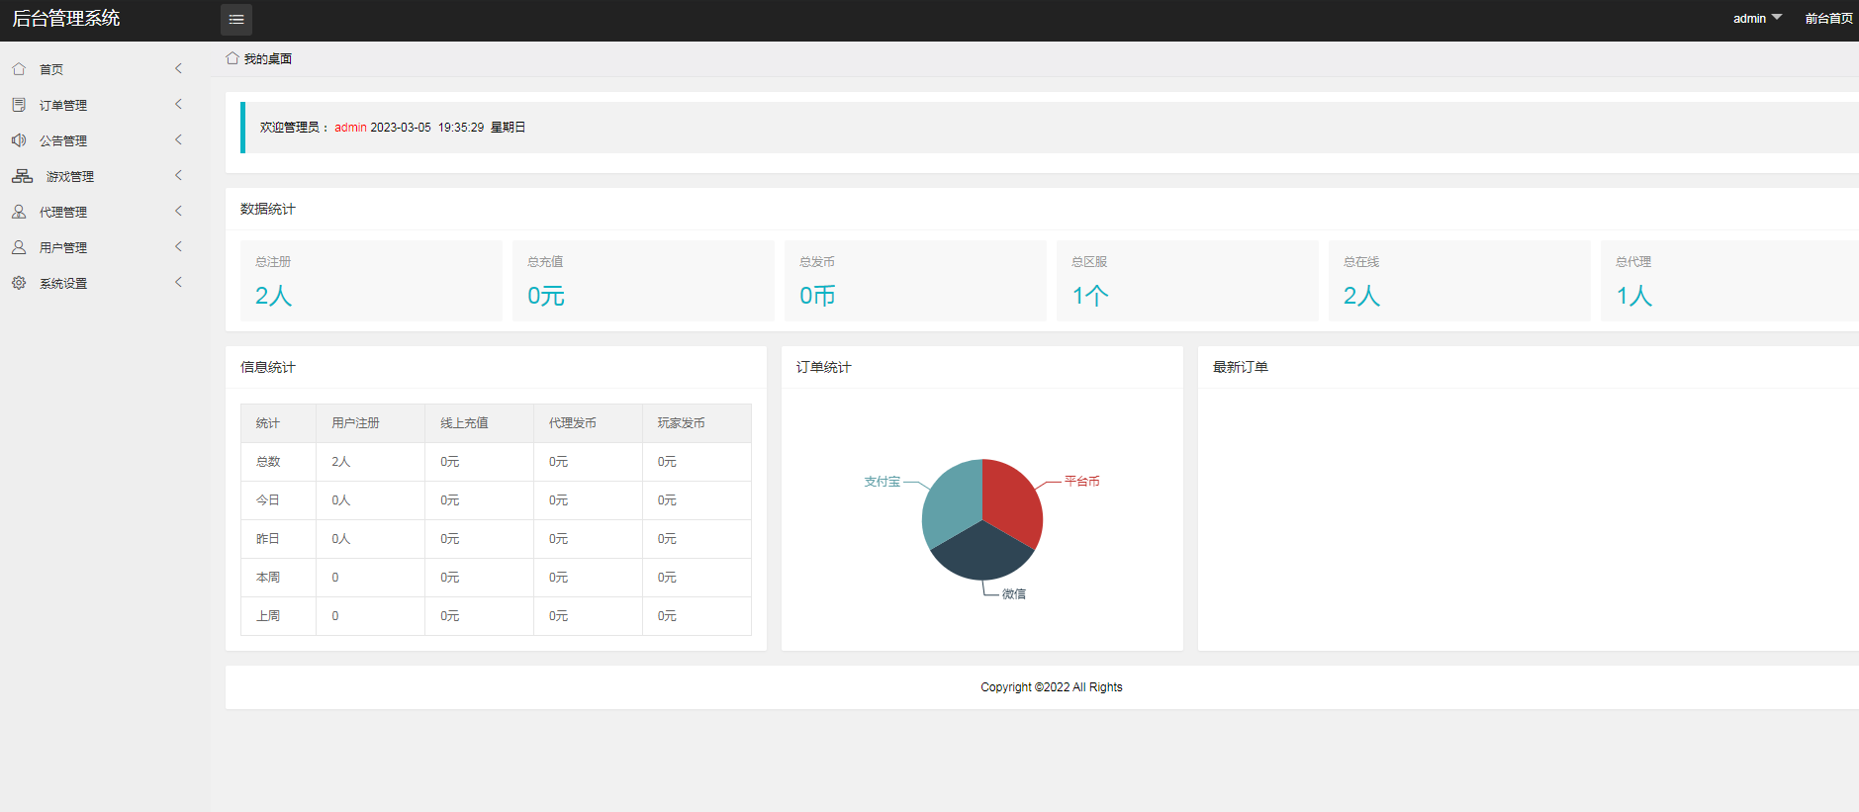
Task: Click the announcement speaker icon
Action: coord(19,140)
